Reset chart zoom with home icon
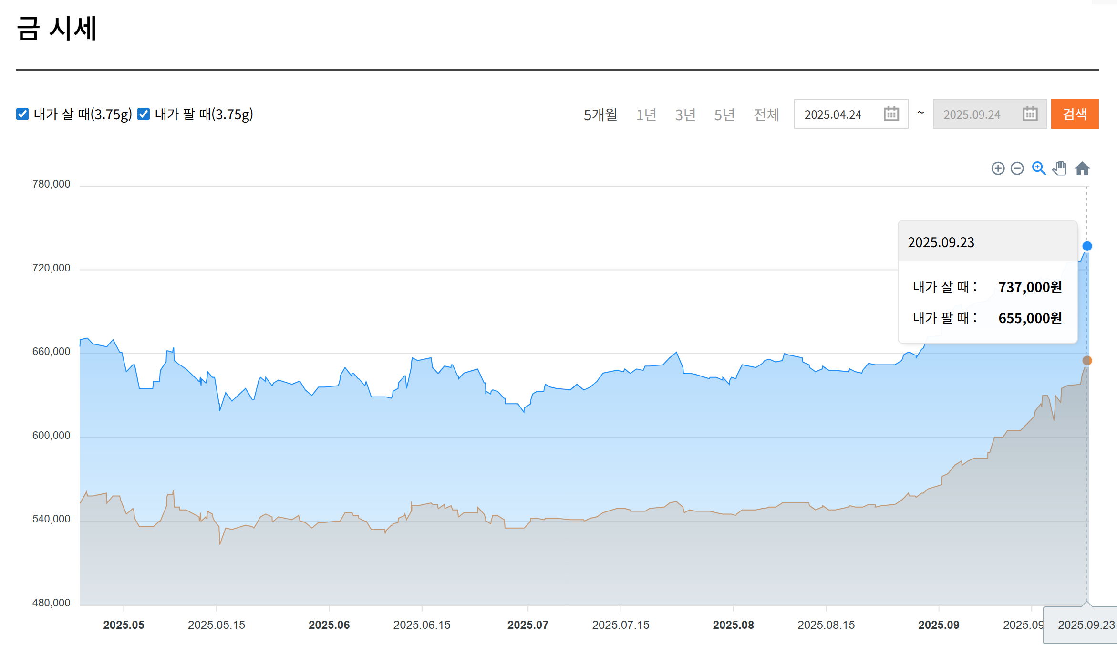The height and width of the screenshot is (647, 1117). (x=1082, y=168)
